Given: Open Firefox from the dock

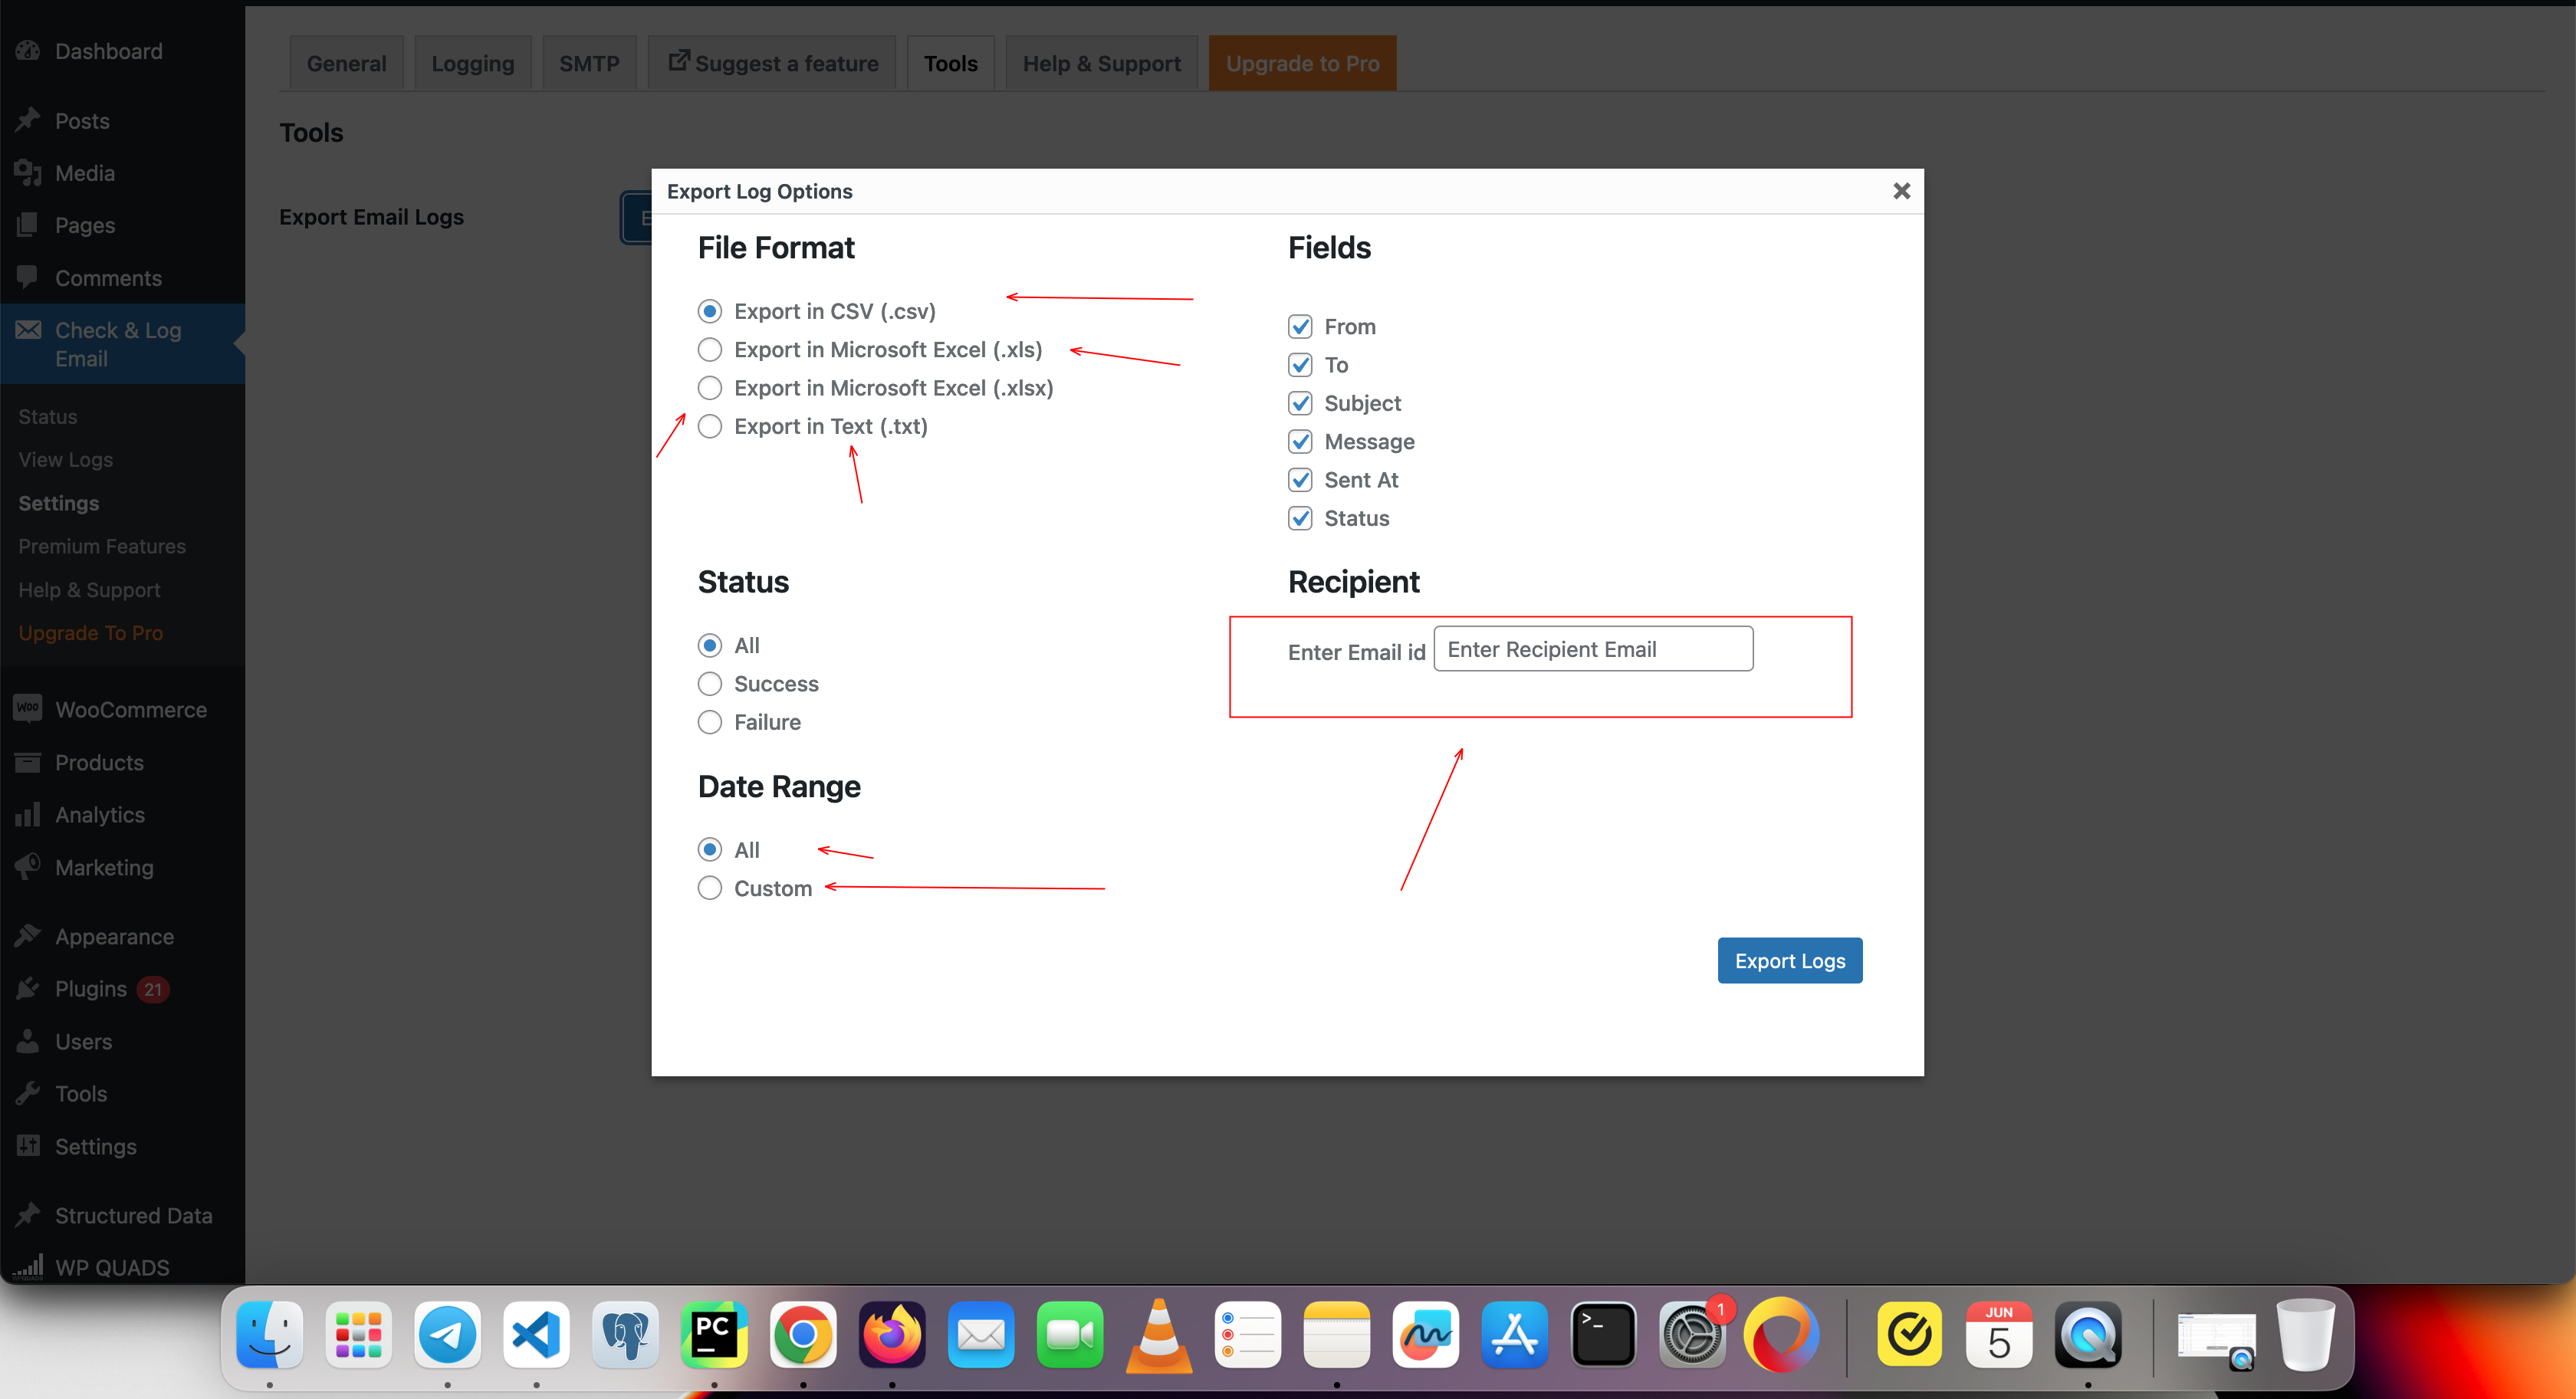Looking at the screenshot, I should [x=892, y=1335].
